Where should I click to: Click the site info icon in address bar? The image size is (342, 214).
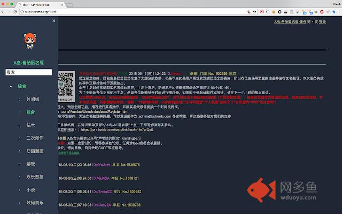(x=22, y=12)
